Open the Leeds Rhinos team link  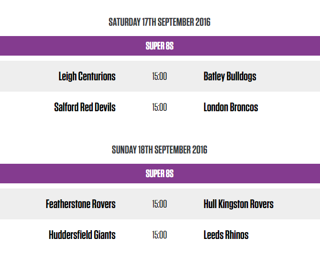click(226, 235)
